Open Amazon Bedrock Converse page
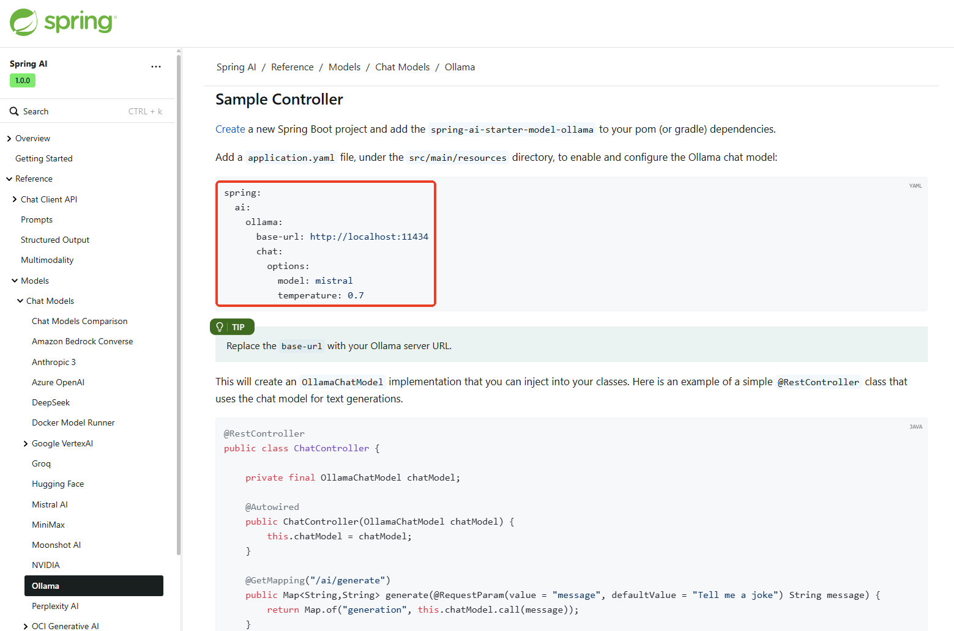954x631 pixels. tap(83, 341)
